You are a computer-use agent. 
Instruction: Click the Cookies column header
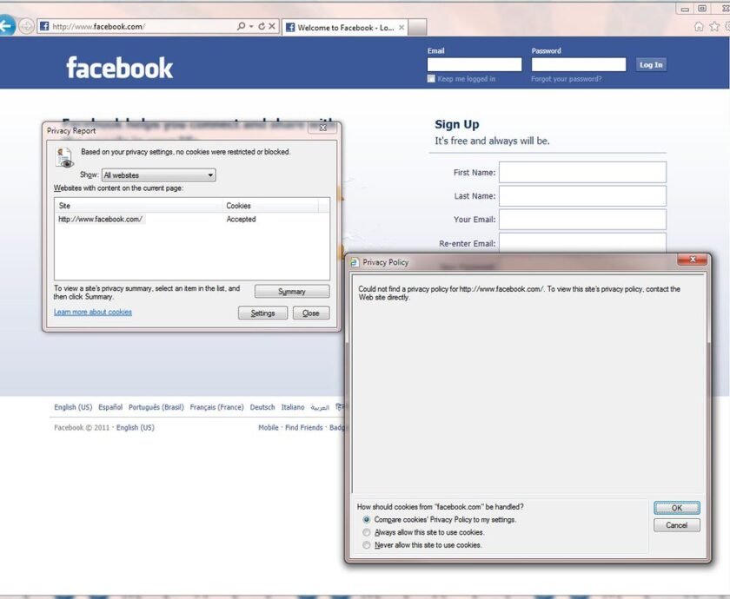(x=271, y=206)
